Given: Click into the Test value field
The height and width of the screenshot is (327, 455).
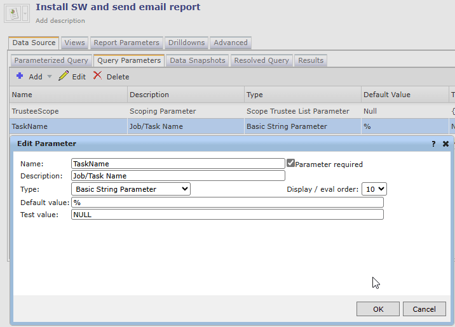Looking at the screenshot, I should click(227, 215).
